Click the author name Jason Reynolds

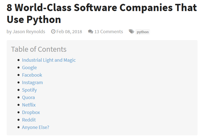[29, 32]
